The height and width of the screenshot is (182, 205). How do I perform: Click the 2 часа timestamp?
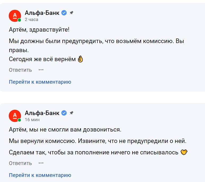[32, 19]
